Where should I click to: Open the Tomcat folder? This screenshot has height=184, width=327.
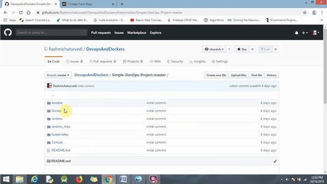pyautogui.click(x=57, y=143)
